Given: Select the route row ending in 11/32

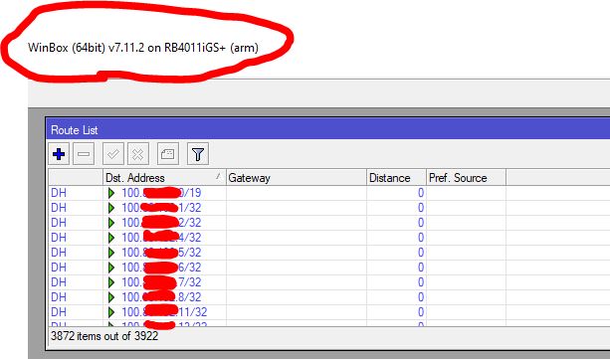Looking at the screenshot, I should coord(328,312).
